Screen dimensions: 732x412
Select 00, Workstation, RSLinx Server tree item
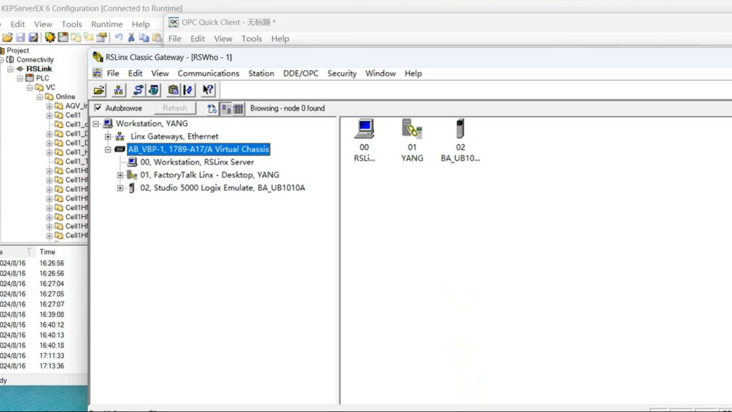click(197, 162)
